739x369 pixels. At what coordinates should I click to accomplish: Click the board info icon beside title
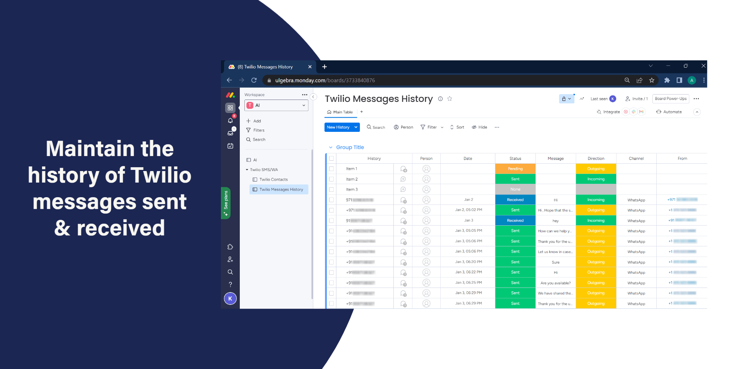[440, 99]
